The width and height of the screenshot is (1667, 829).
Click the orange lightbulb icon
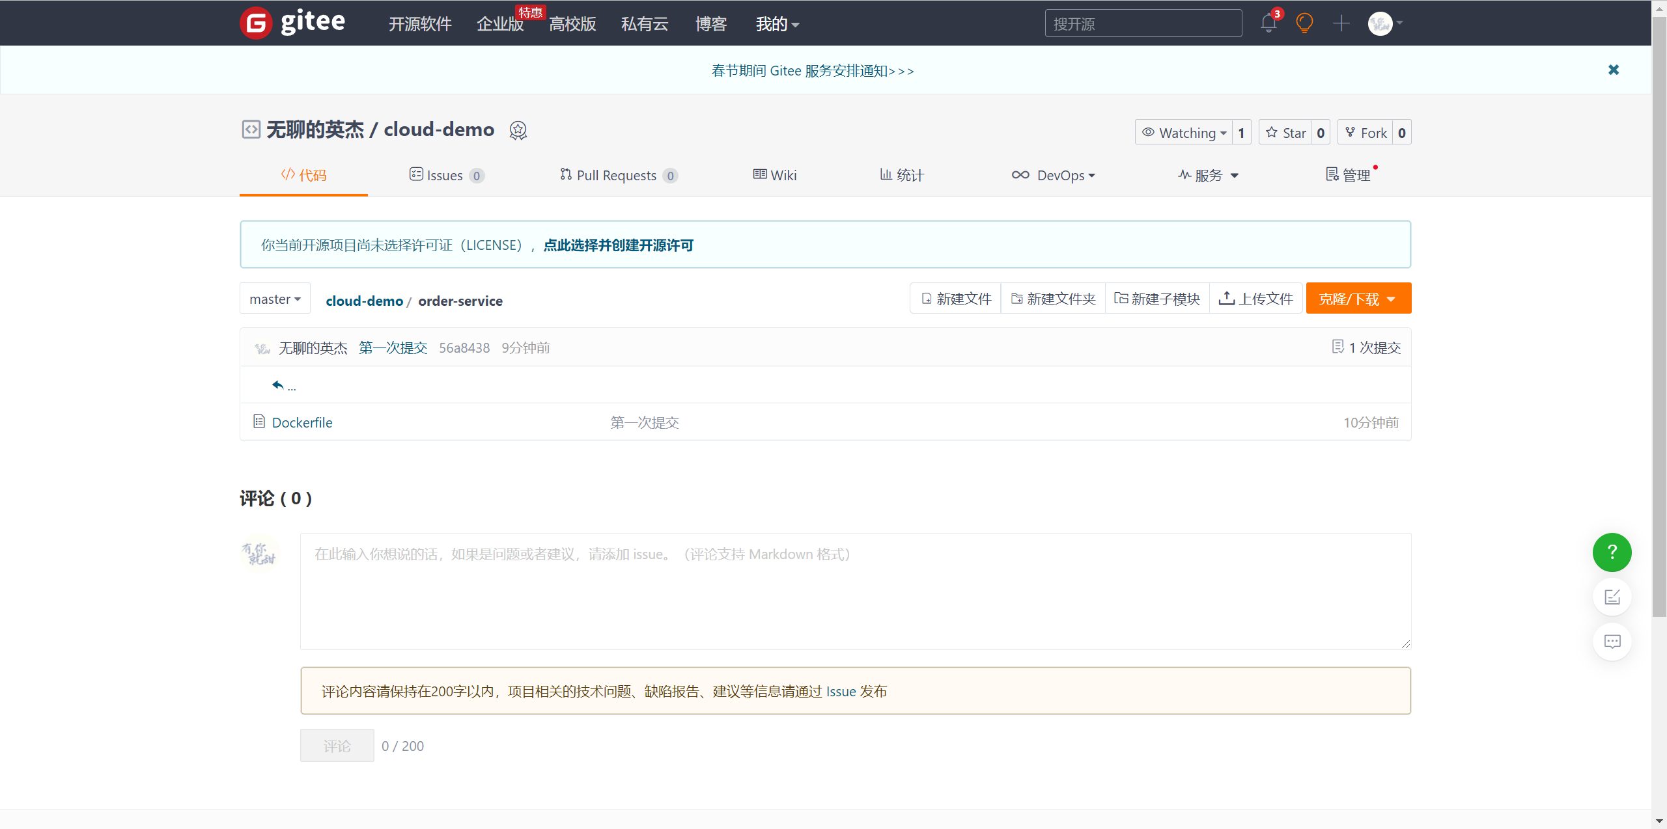[x=1304, y=24]
